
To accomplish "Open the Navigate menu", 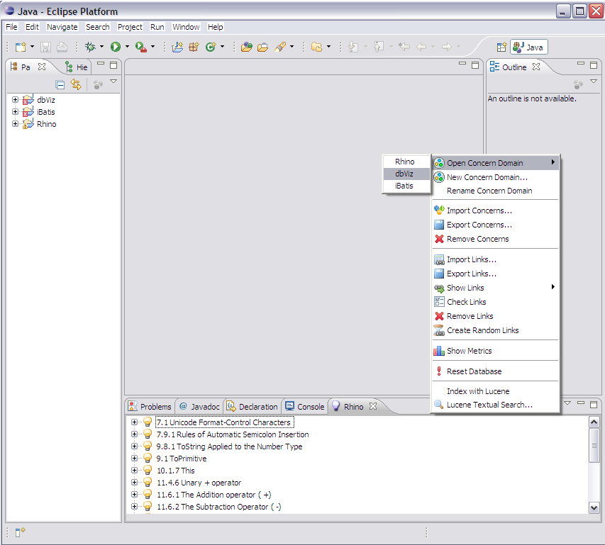I will coord(62,27).
